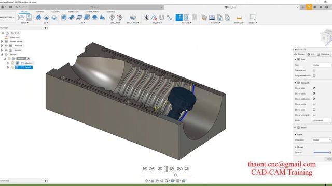Open the SETUP dropdown menu
Screen dimensions: 332x186
coord(24,23)
